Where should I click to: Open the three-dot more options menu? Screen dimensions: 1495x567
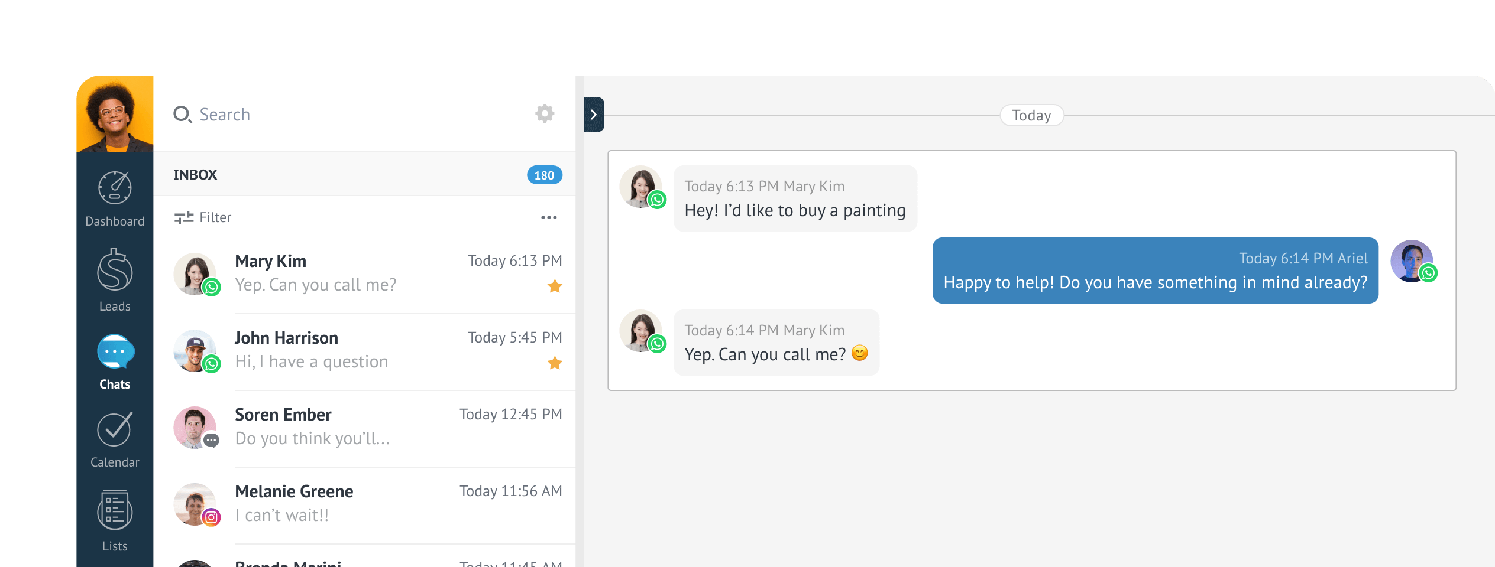pos(548,217)
